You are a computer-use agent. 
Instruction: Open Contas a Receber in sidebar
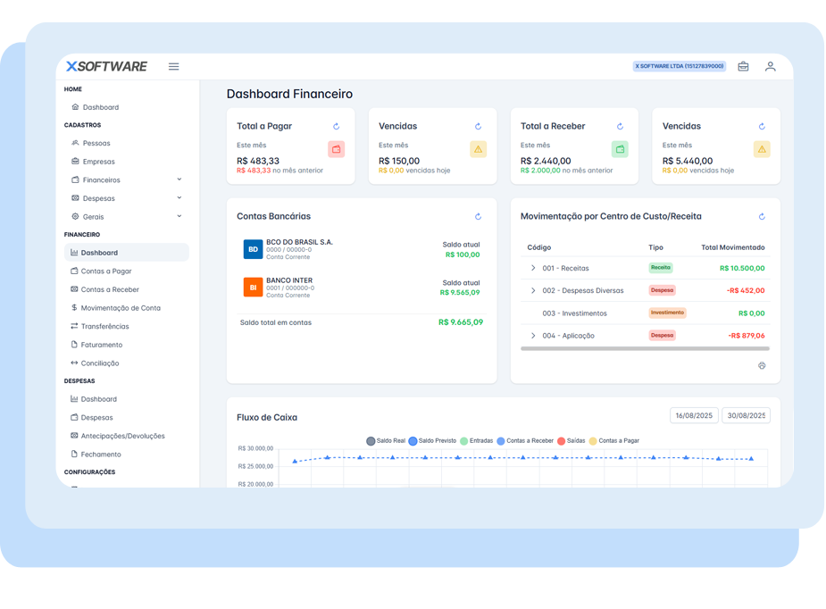127,289
